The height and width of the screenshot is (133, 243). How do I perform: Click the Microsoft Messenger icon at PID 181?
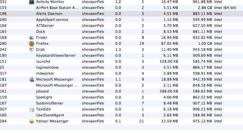(x=32, y=80)
